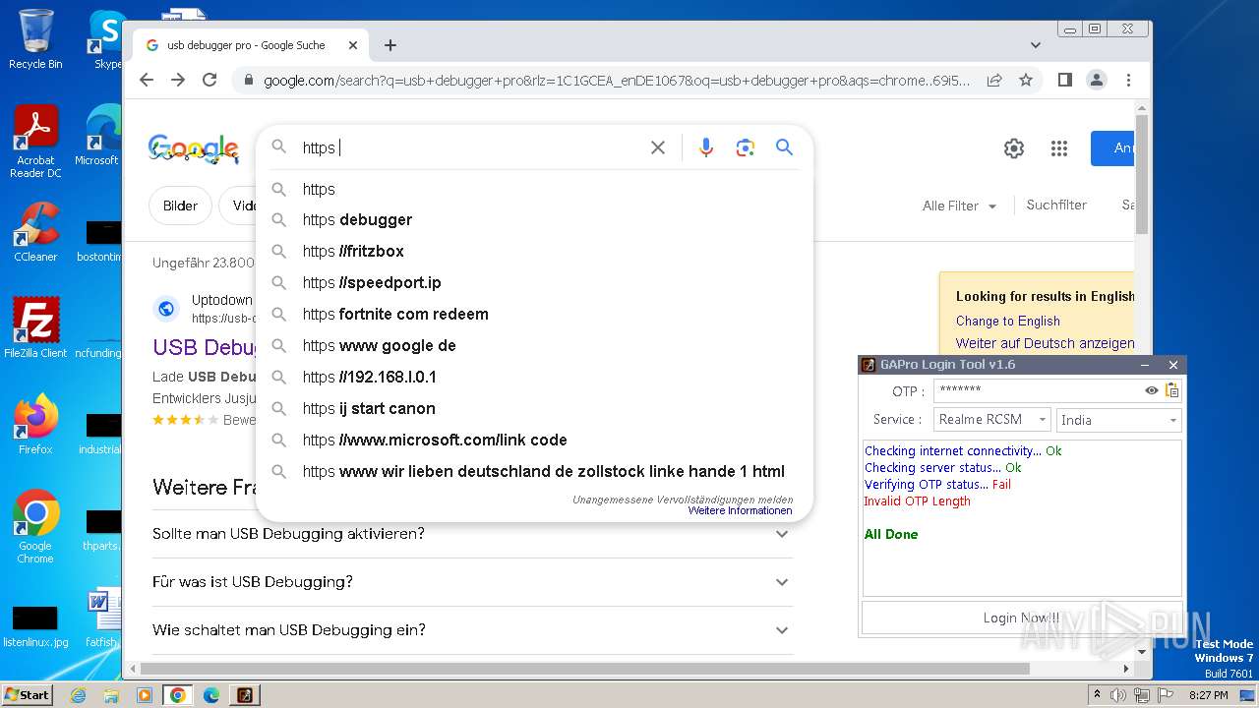Open Internet Explorer from taskbar
Viewport: 1259px width, 708px height.
pos(78,695)
